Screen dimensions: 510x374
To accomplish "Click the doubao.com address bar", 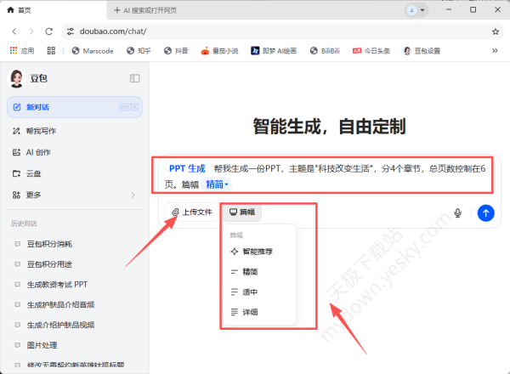I will tap(255, 31).
